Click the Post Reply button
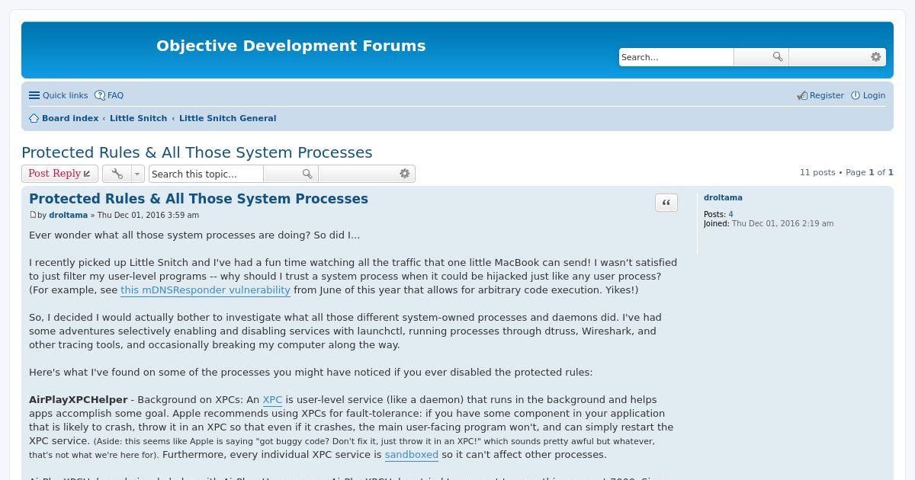The width and height of the screenshot is (915, 480). (59, 174)
